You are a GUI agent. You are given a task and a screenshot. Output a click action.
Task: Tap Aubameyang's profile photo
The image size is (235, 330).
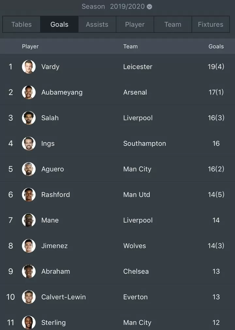point(29,92)
